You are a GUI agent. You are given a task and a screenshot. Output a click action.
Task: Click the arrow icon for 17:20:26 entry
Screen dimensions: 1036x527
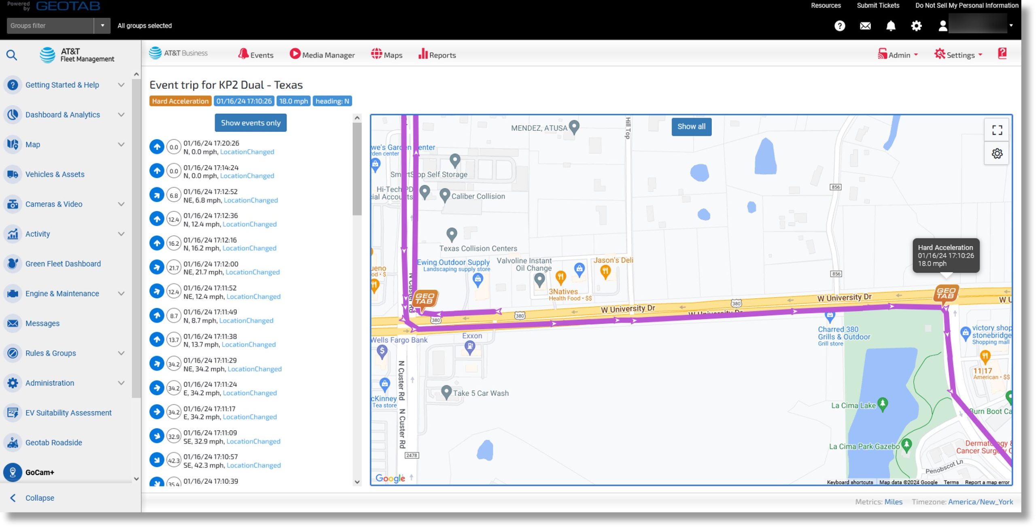(157, 147)
